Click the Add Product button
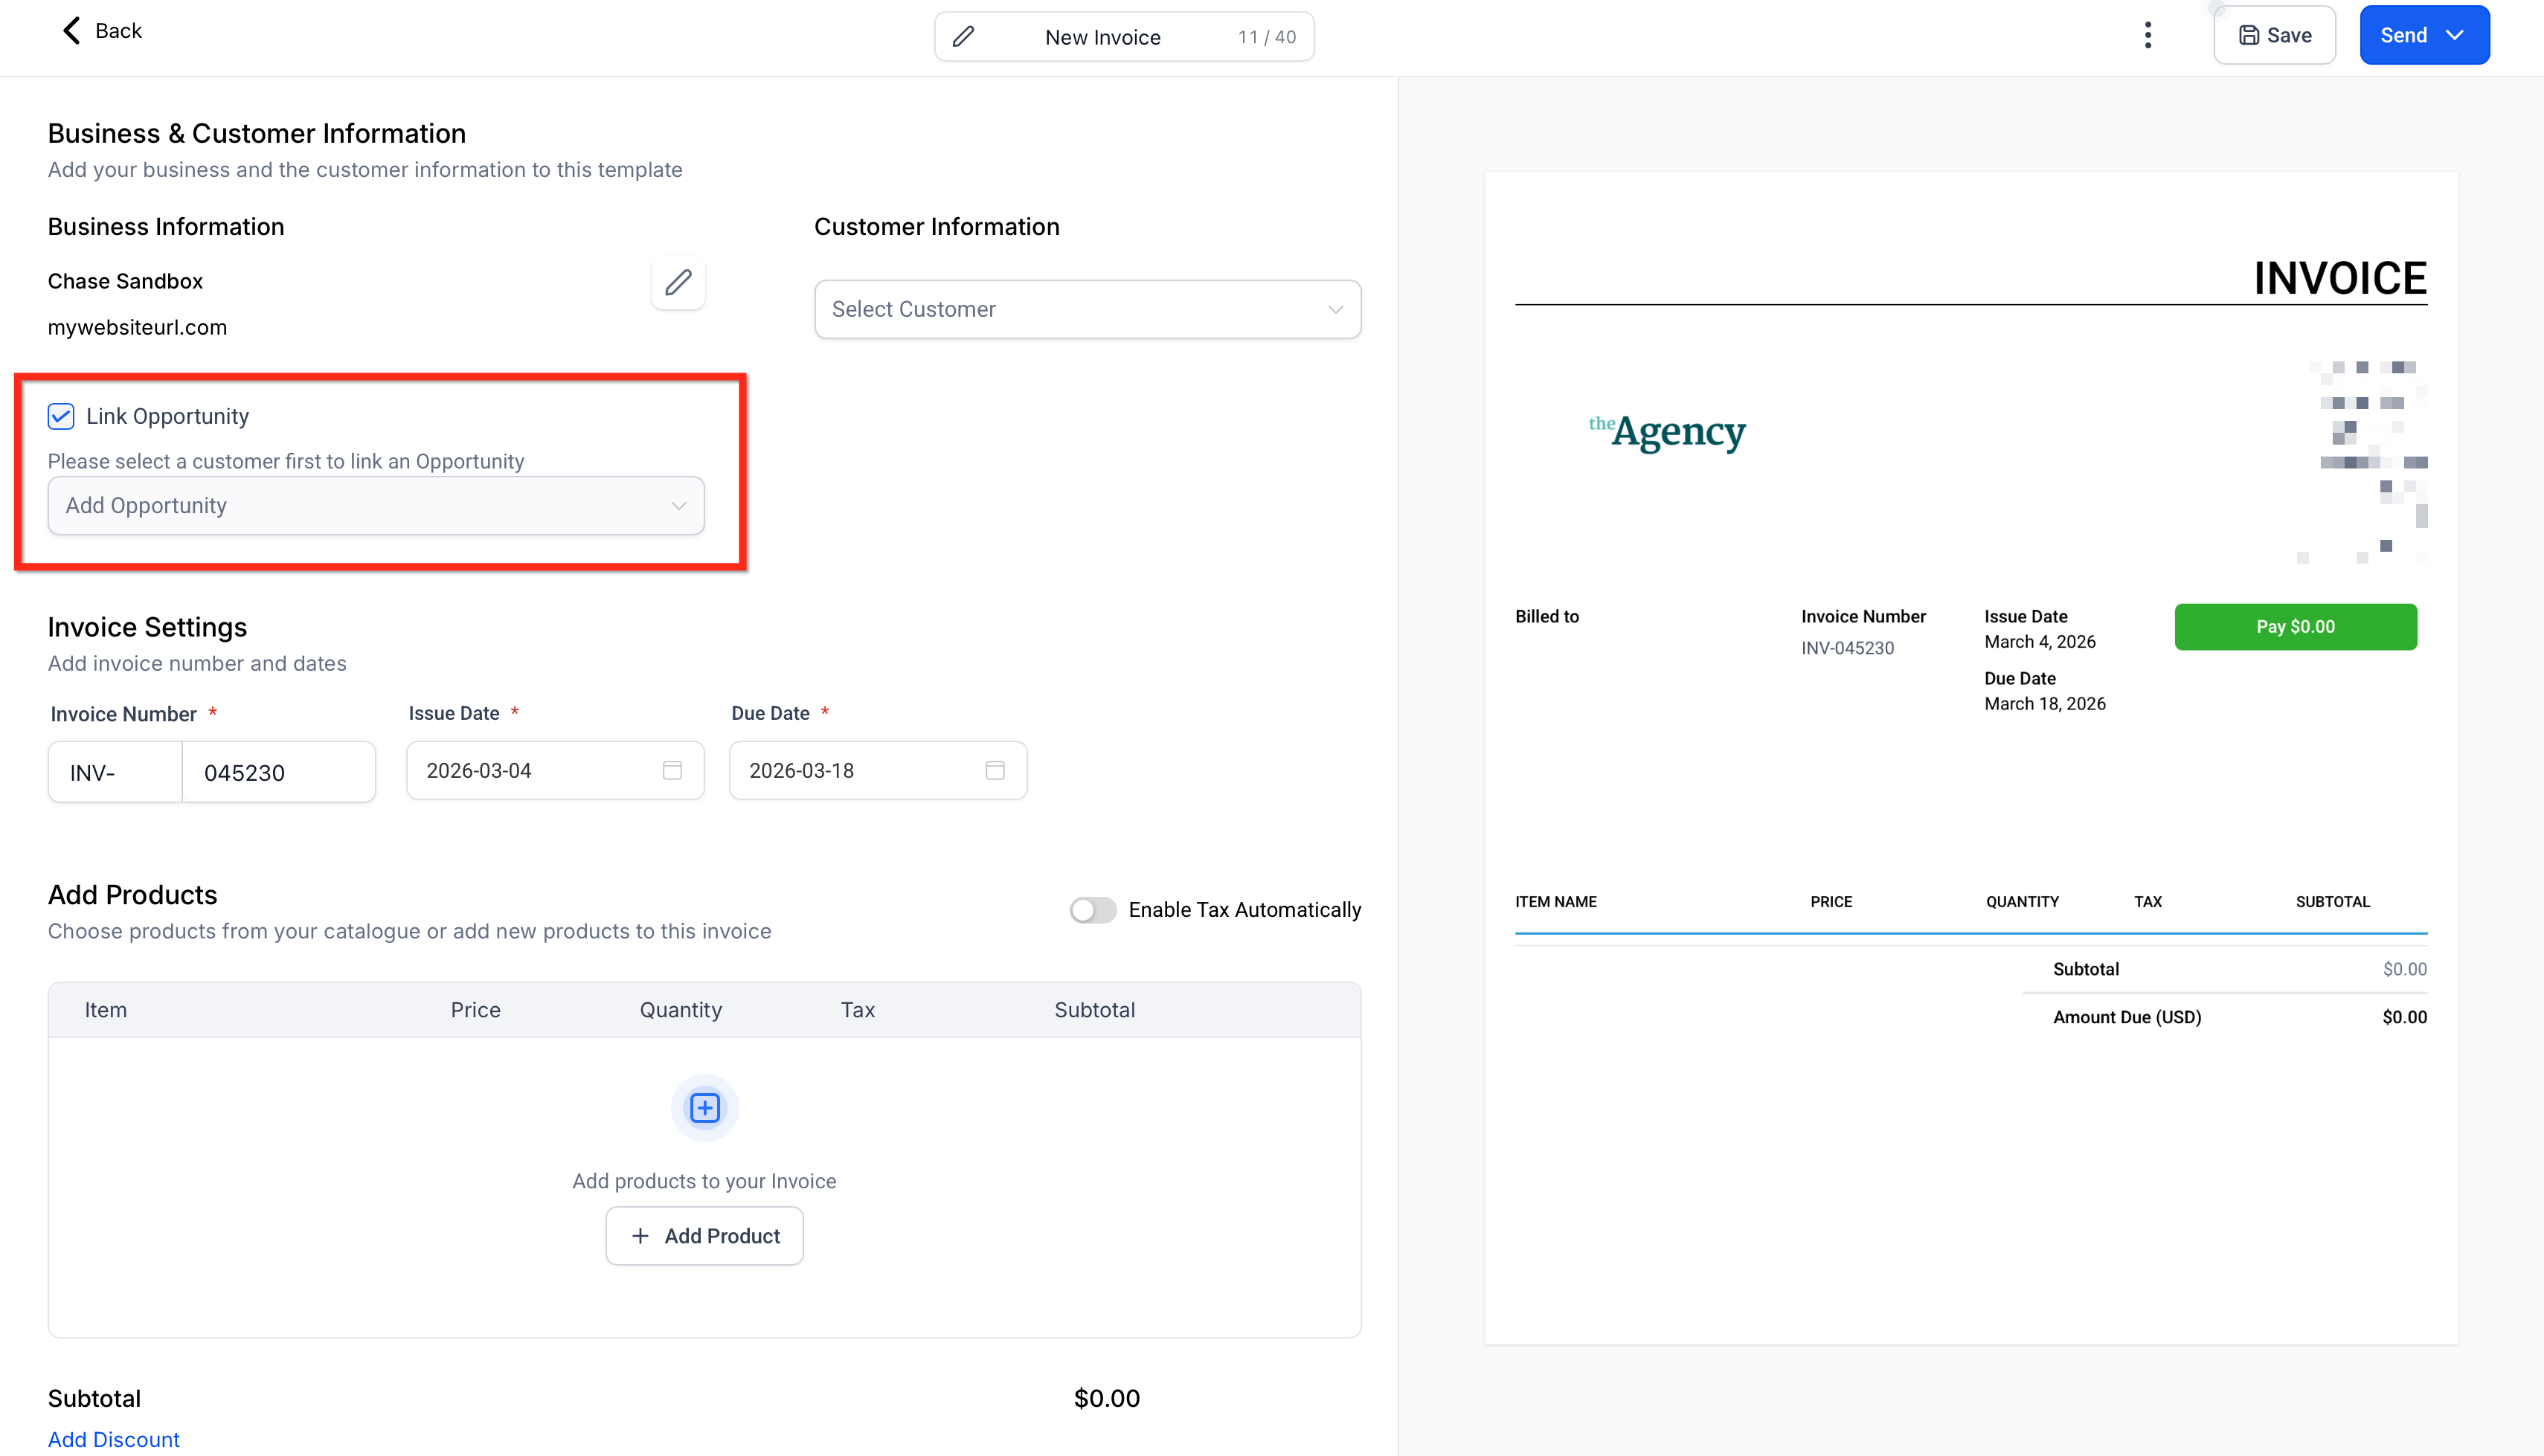 click(704, 1236)
